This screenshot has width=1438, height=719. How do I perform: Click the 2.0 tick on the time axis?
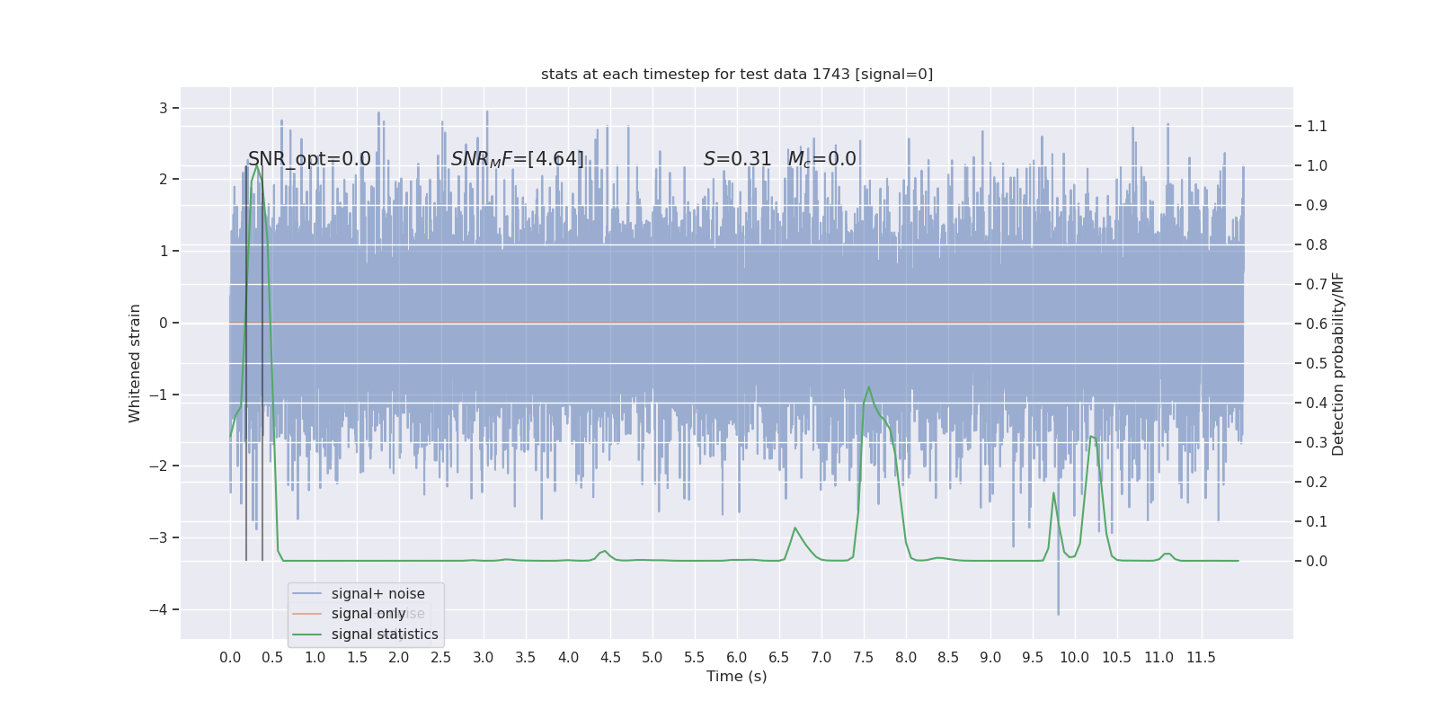click(x=399, y=658)
